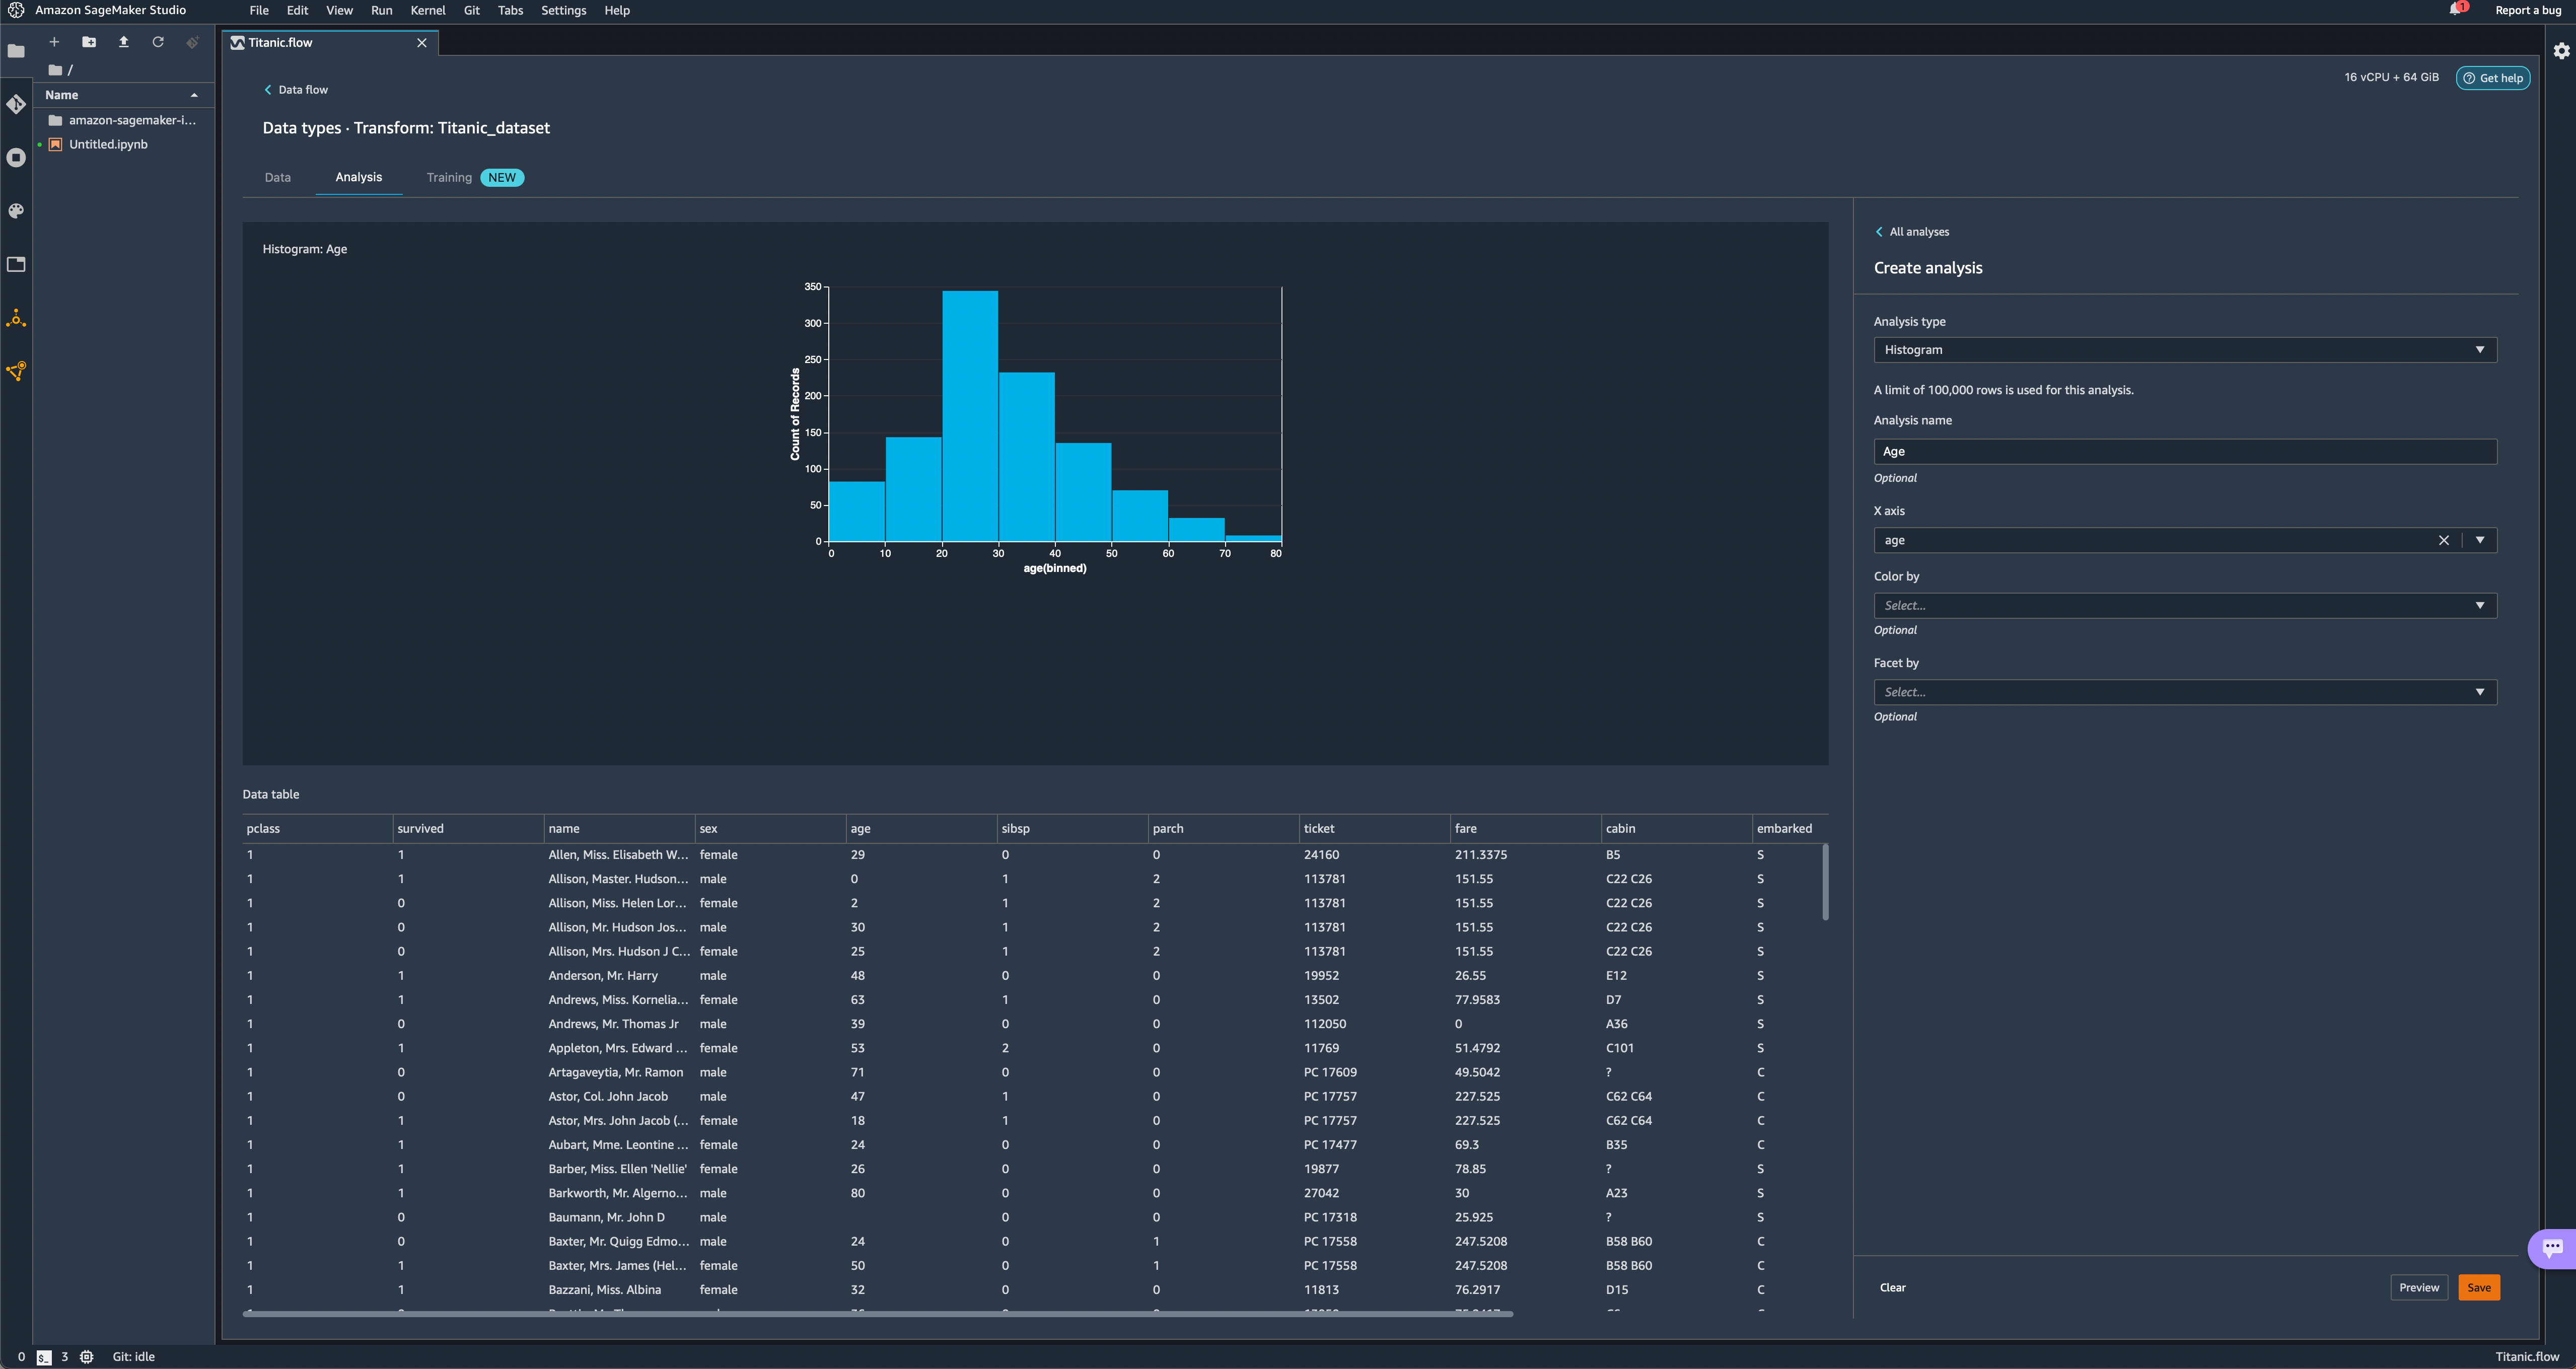2576x1369 pixels.
Task: Click the new folder icon
Action: (89, 42)
